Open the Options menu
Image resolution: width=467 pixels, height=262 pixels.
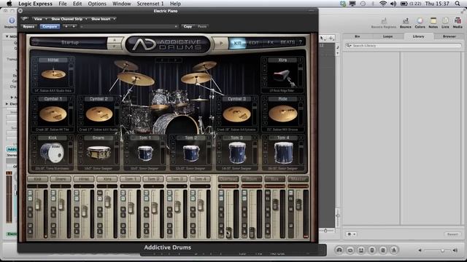(x=97, y=4)
